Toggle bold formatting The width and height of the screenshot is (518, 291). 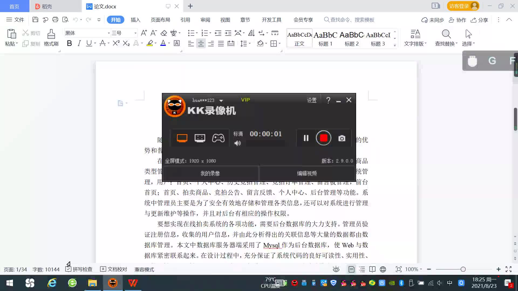pos(69,43)
